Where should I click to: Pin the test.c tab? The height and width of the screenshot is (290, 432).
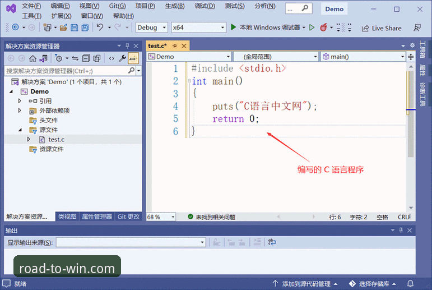point(174,46)
